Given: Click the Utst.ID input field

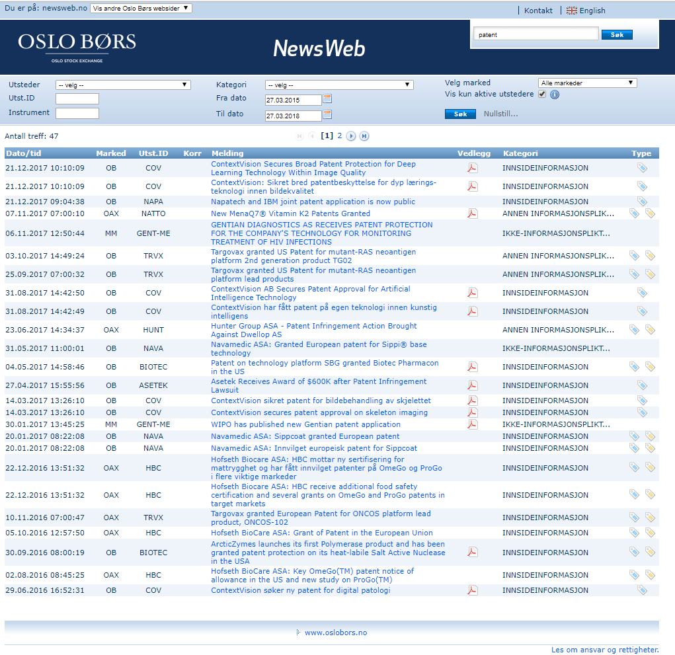Looking at the screenshot, I should click(x=77, y=98).
